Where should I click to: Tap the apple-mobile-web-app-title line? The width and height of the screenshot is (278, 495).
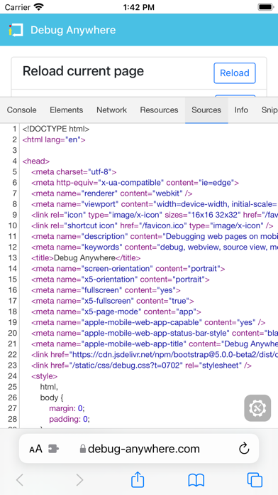tap(155, 344)
